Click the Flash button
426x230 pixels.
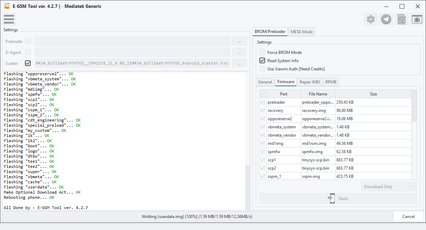[338, 198]
